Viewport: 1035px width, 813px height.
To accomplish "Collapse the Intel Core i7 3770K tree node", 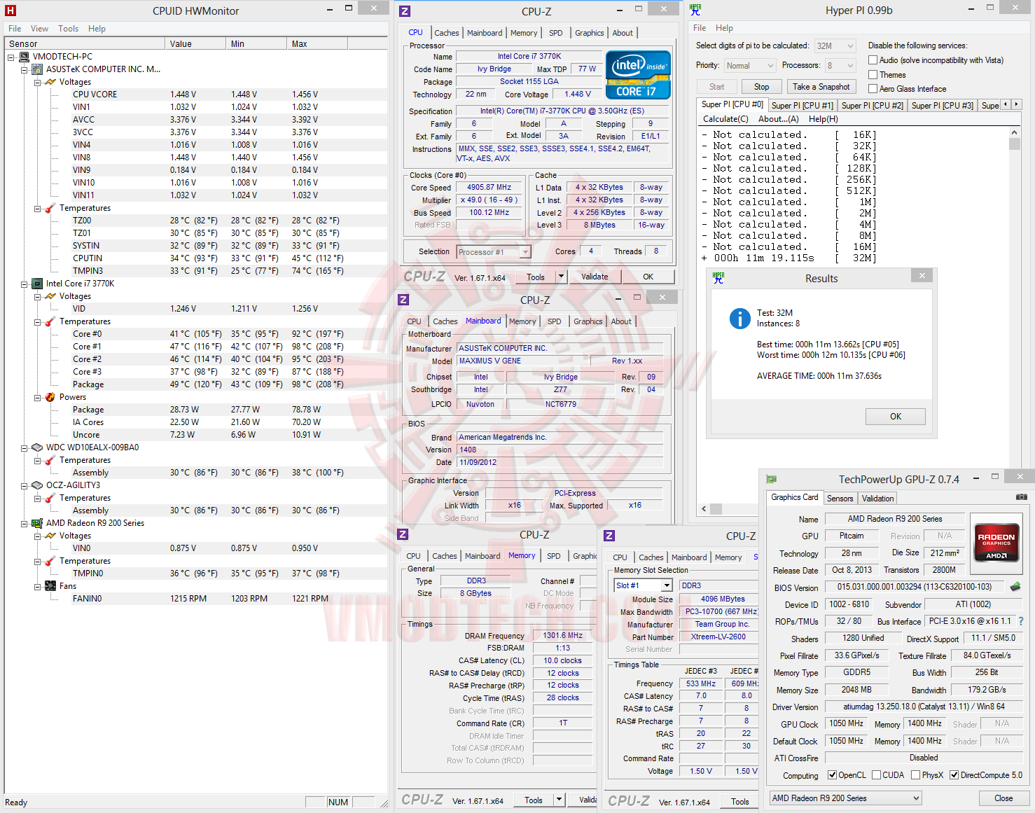I will click(x=25, y=284).
